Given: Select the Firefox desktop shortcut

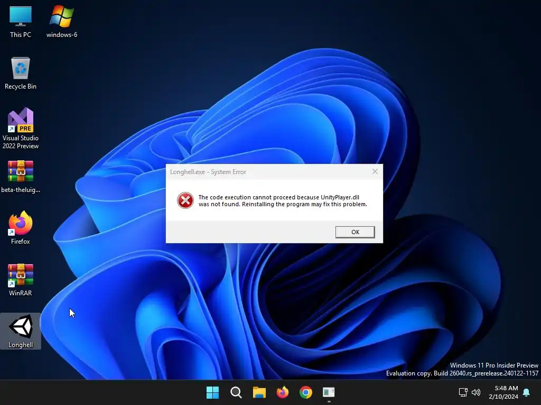Looking at the screenshot, I should pyautogui.click(x=21, y=228).
